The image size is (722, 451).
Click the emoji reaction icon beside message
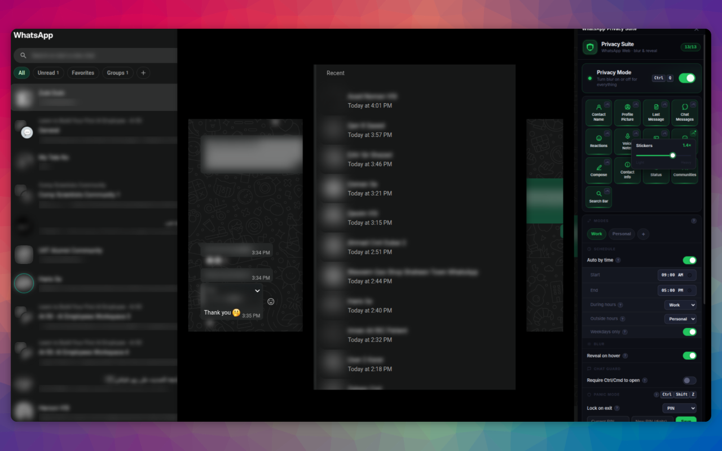tap(271, 302)
